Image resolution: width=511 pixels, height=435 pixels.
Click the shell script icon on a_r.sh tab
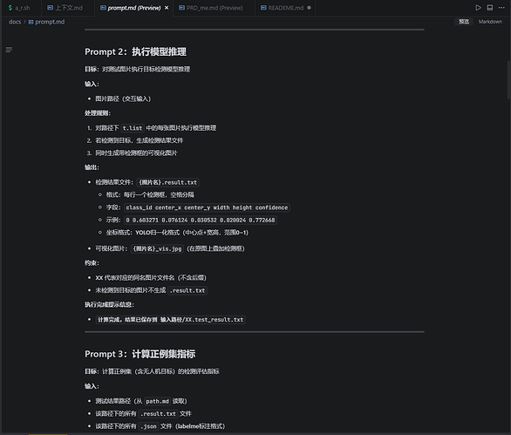(10, 8)
